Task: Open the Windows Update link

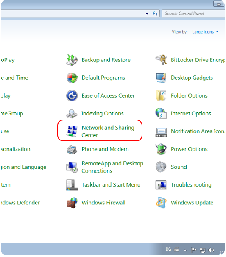Action: [x=192, y=203]
